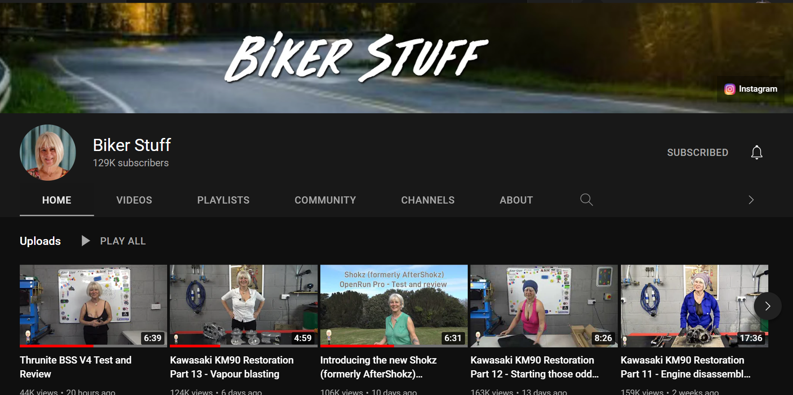Open the PLAYLISTS tab
This screenshot has height=395, width=793.
click(x=223, y=200)
